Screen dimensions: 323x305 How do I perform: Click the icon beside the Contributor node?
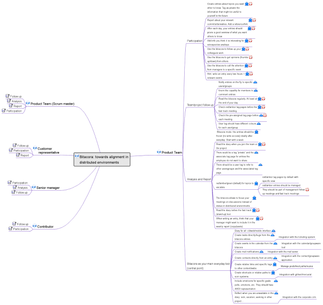[34, 226]
